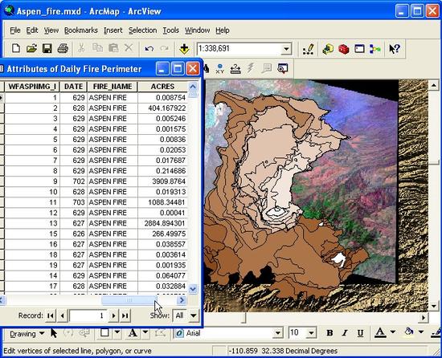The width and height of the screenshot is (442, 358).
Task: Expand the map scale dropdown
Action: (286, 49)
